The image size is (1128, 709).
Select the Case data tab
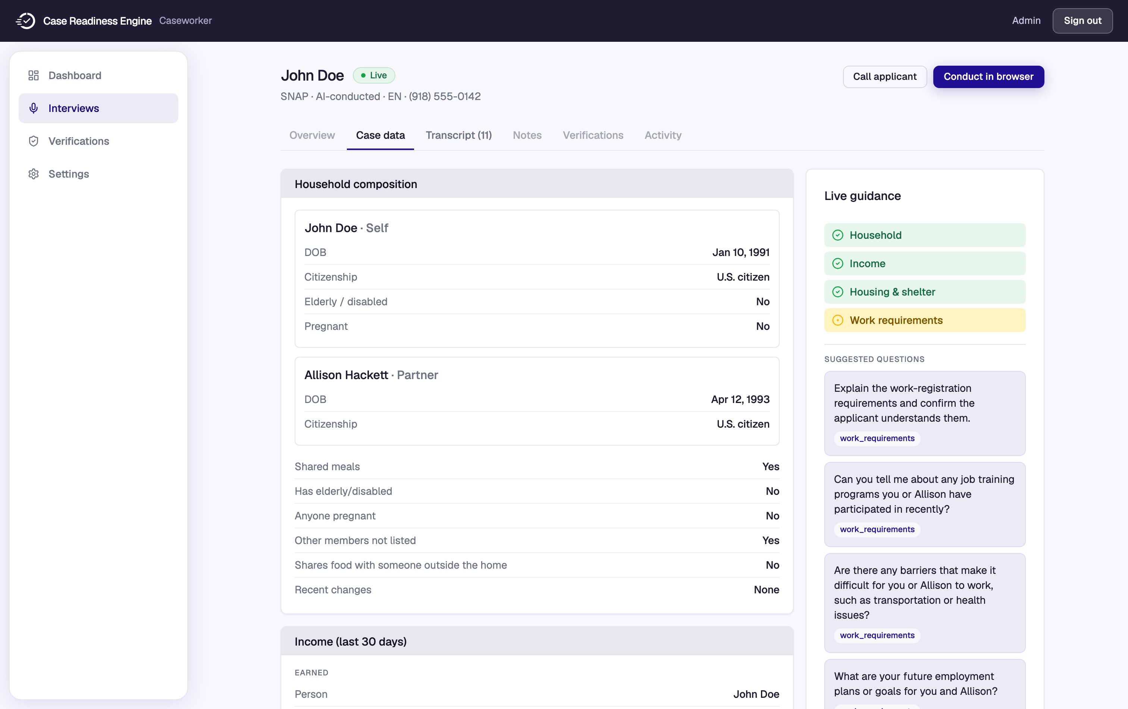pos(380,135)
